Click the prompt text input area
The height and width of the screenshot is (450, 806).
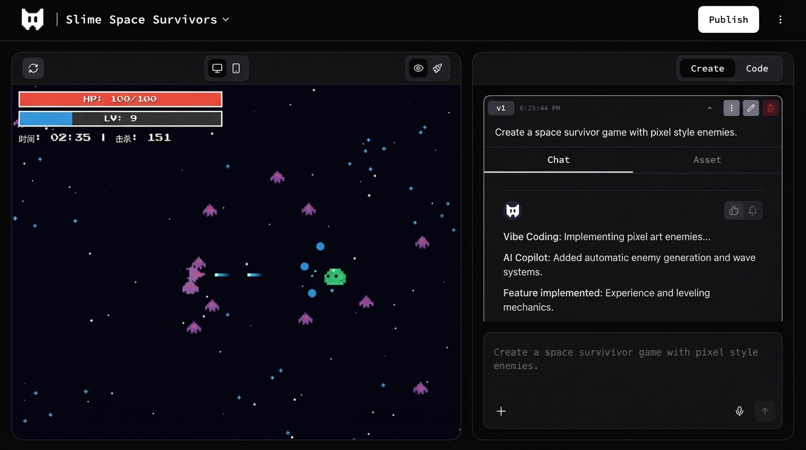(x=633, y=366)
